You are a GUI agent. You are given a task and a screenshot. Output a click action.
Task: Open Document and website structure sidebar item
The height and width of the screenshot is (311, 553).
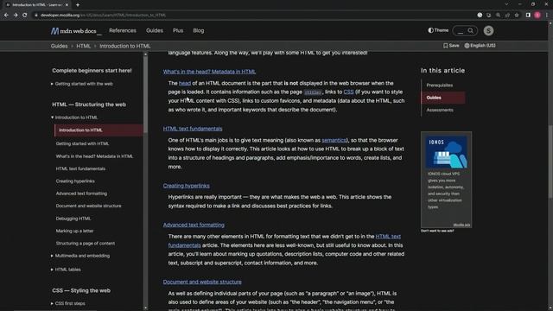click(x=88, y=206)
